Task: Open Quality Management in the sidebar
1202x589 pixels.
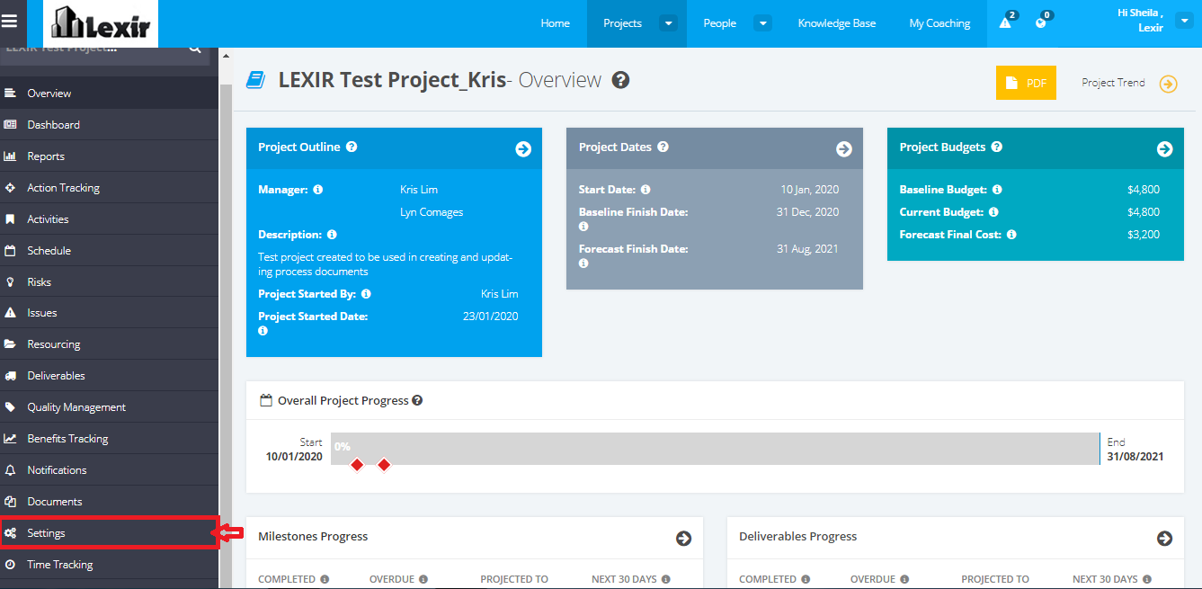Action: [109, 407]
